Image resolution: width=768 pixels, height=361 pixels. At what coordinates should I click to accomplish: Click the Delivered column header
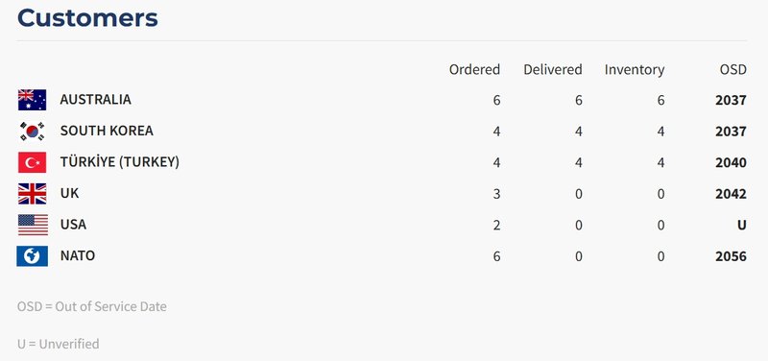(x=553, y=69)
